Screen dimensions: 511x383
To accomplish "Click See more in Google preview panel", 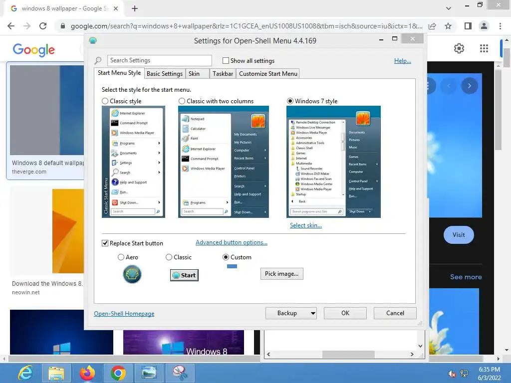I will [x=466, y=277].
